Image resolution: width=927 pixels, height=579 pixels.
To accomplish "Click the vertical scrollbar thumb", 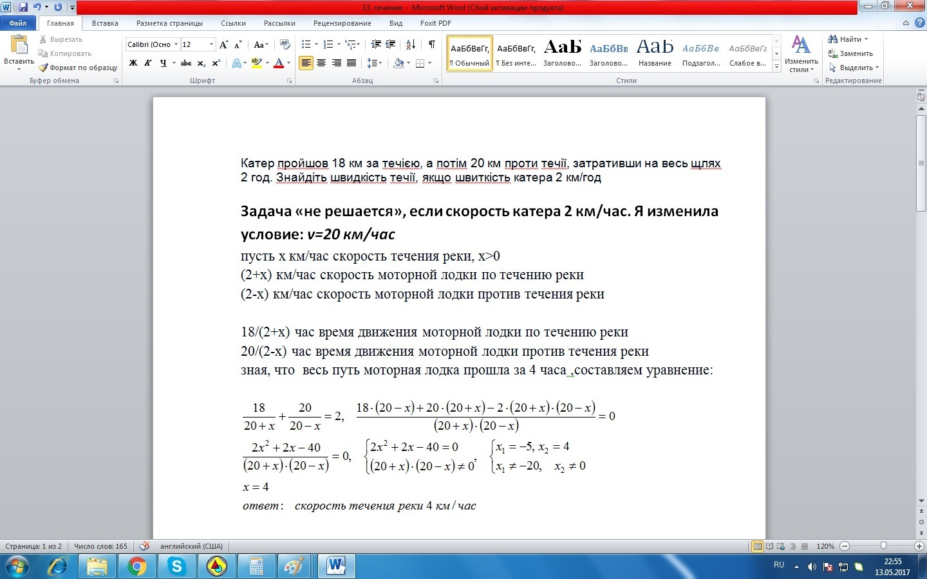I will 921,163.
